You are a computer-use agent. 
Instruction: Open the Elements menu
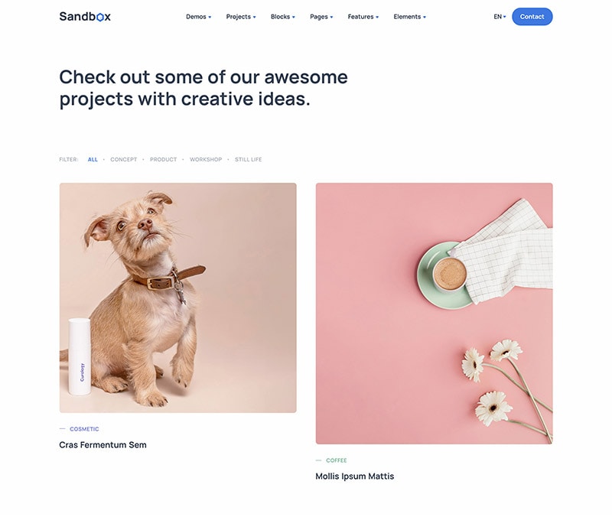click(409, 17)
